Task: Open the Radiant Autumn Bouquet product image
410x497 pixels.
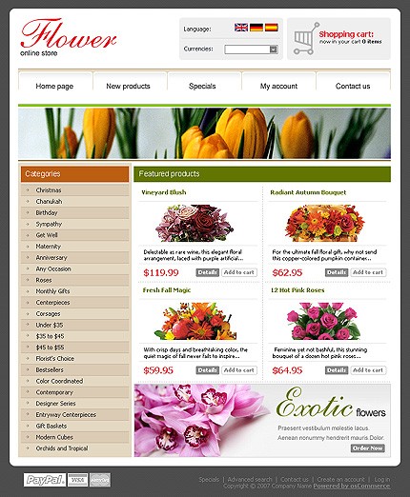Action: pos(325,223)
